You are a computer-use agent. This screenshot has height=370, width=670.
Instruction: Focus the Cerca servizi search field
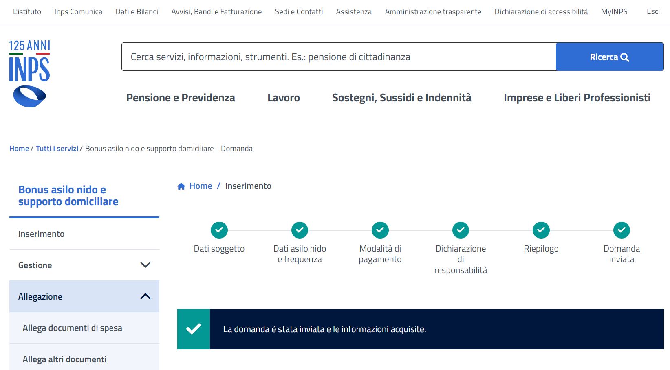pyautogui.click(x=339, y=57)
